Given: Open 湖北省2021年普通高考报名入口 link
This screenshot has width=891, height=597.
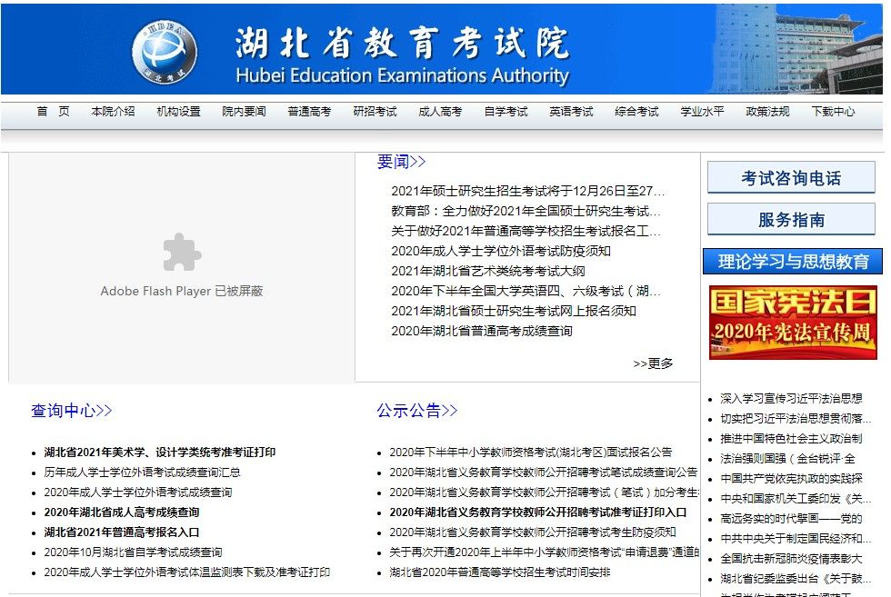Looking at the screenshot, I should point(122,532).
